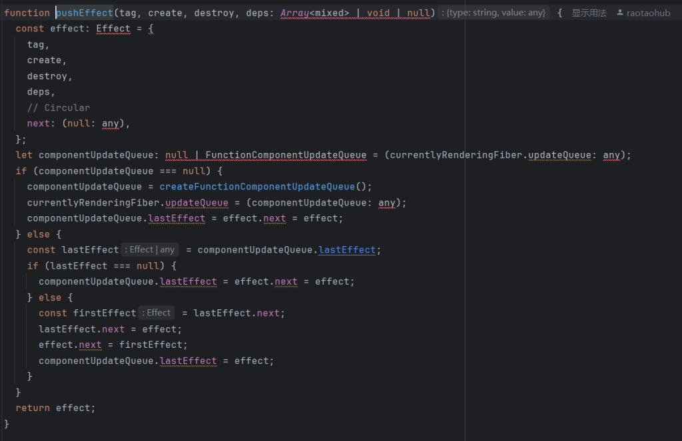Click the return type inlay hint {type: string, value: any}

pos(495,13)
